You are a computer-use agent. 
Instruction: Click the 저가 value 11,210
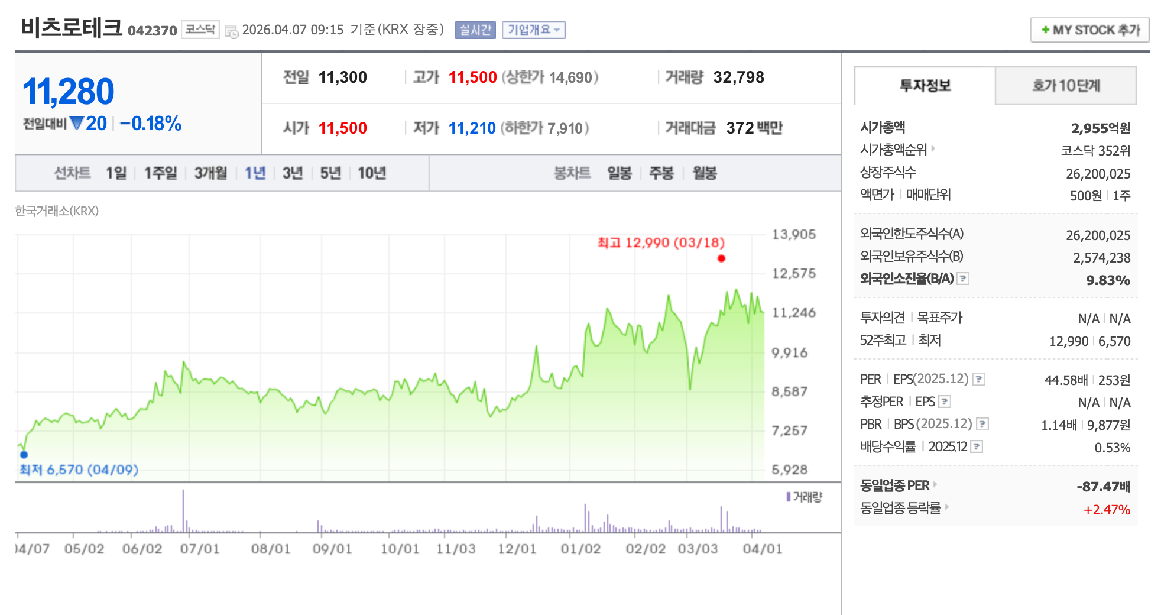[x=472, y=128]
